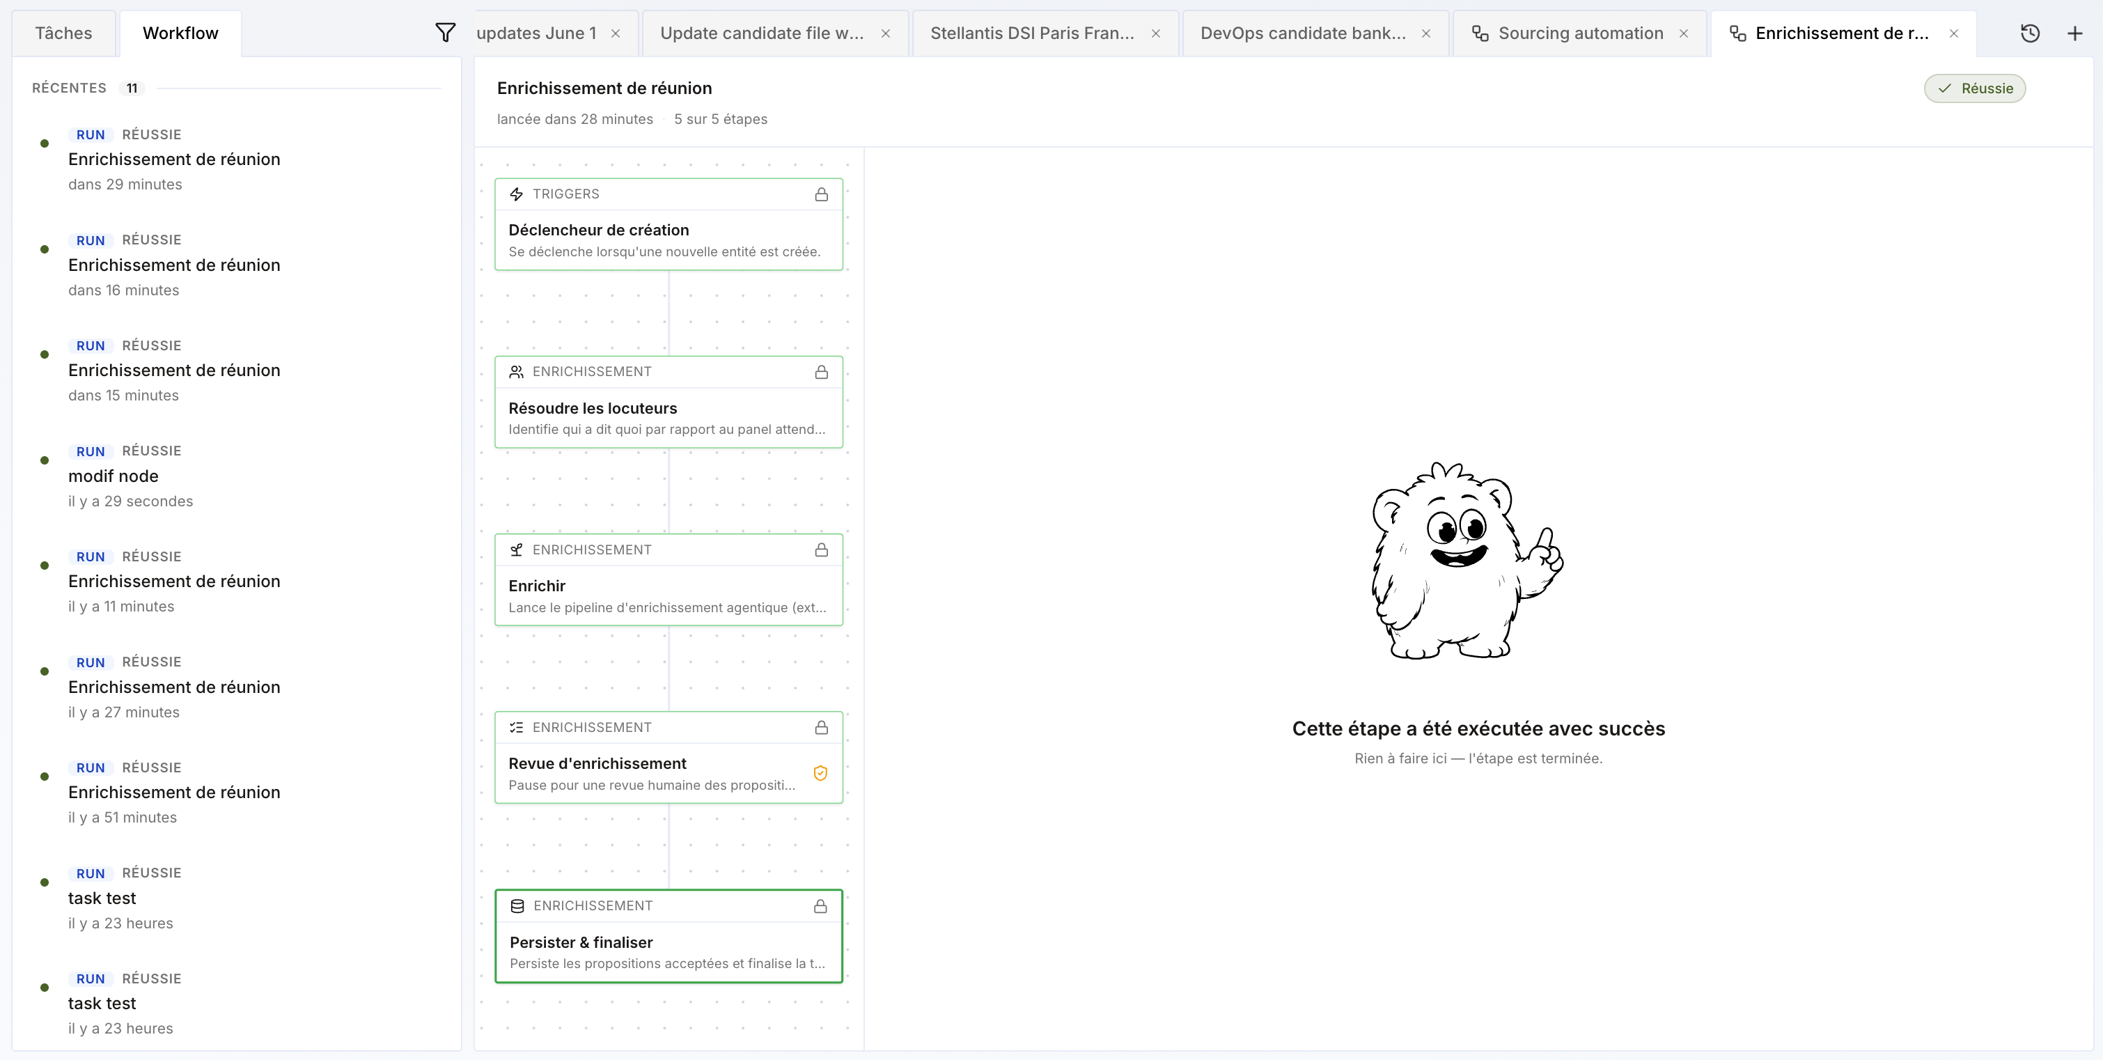The image size is (2103, 1060).
Task: Click lock icon on Enrichir node
Action: [x=821, y=550]
